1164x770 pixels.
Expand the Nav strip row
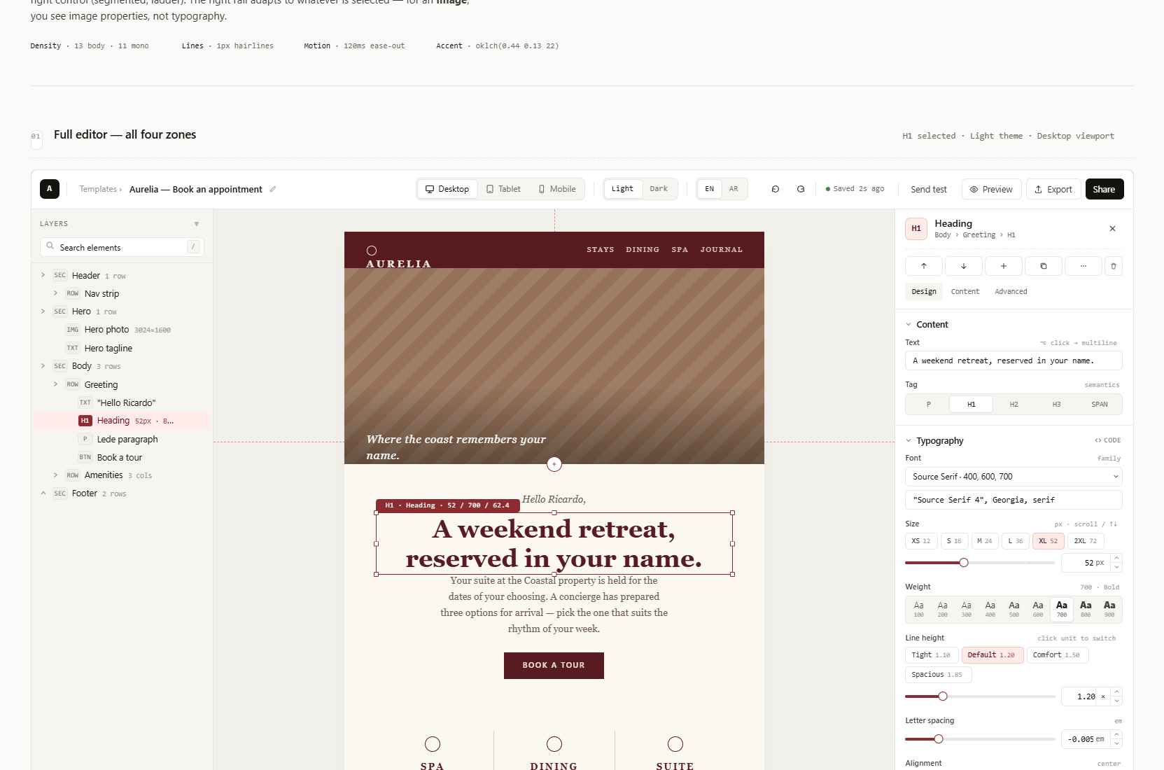pos(55,293)
